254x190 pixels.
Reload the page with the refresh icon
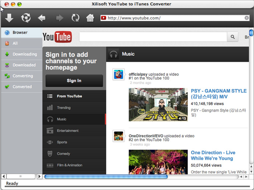pyautogui.click(x=75, y=18)
